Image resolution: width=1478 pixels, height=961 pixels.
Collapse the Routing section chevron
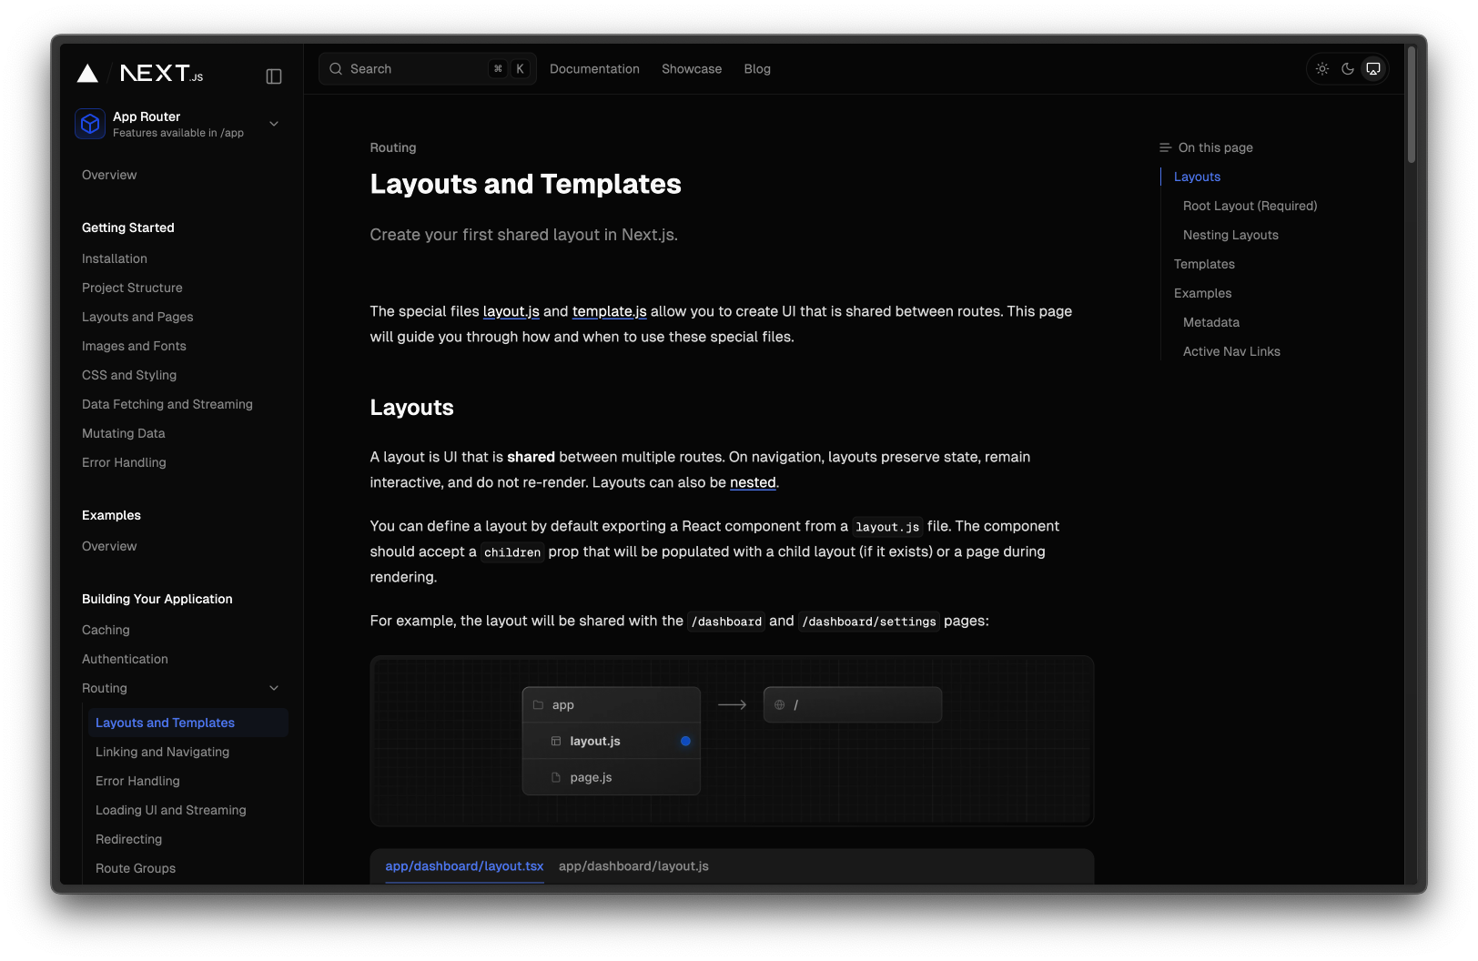274,688
